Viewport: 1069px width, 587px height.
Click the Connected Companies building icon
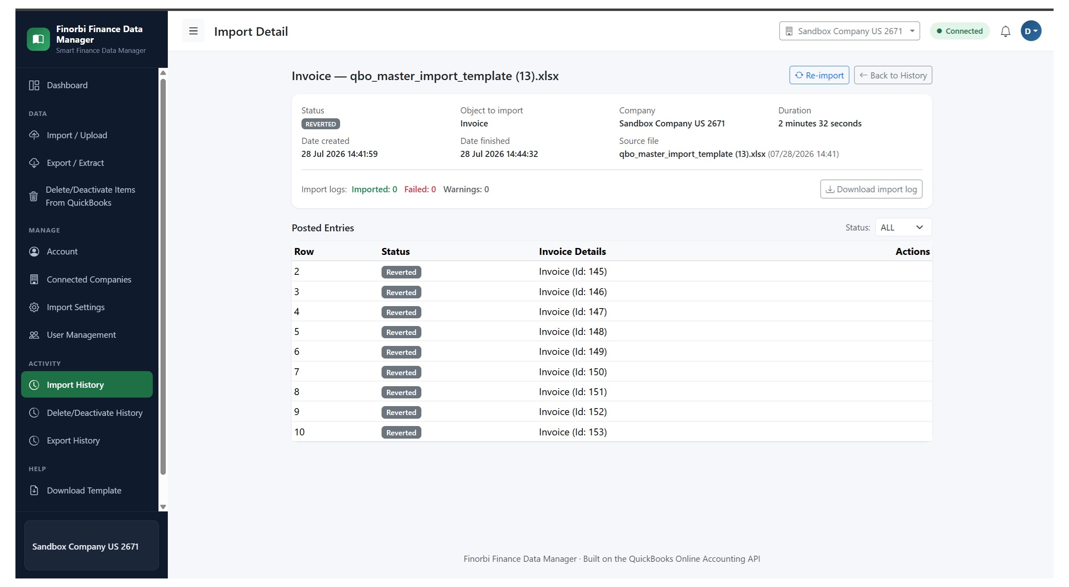pyautogui.click(x=34, y=280)
